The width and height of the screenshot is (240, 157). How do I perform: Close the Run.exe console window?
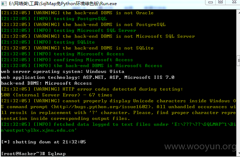point(234,2)
